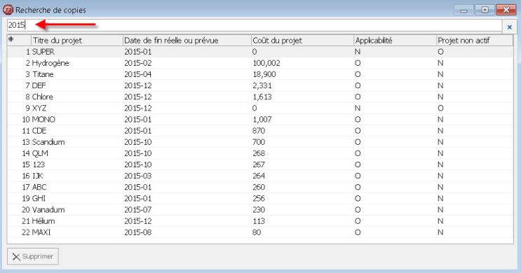Clear the search field with the blue X

click(509, 27)
